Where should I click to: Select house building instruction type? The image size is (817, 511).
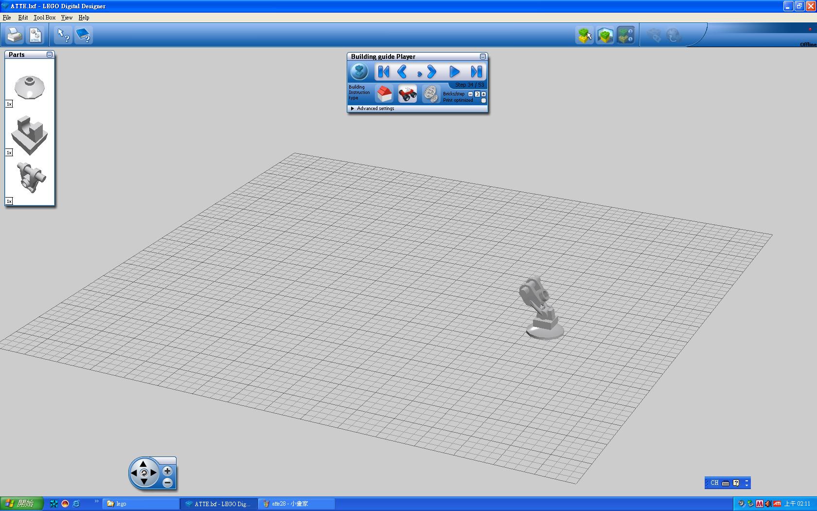(x=384, y=93)
